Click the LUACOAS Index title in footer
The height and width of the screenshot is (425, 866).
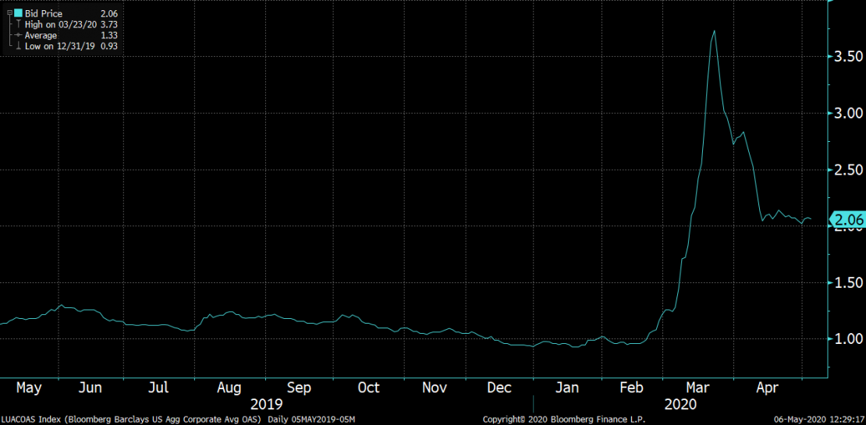point(30,419)
